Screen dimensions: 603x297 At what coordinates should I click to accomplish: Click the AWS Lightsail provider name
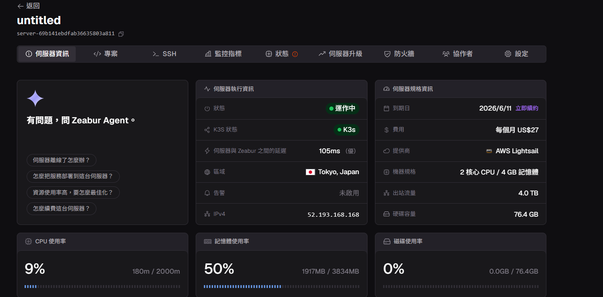click(517, 151)
